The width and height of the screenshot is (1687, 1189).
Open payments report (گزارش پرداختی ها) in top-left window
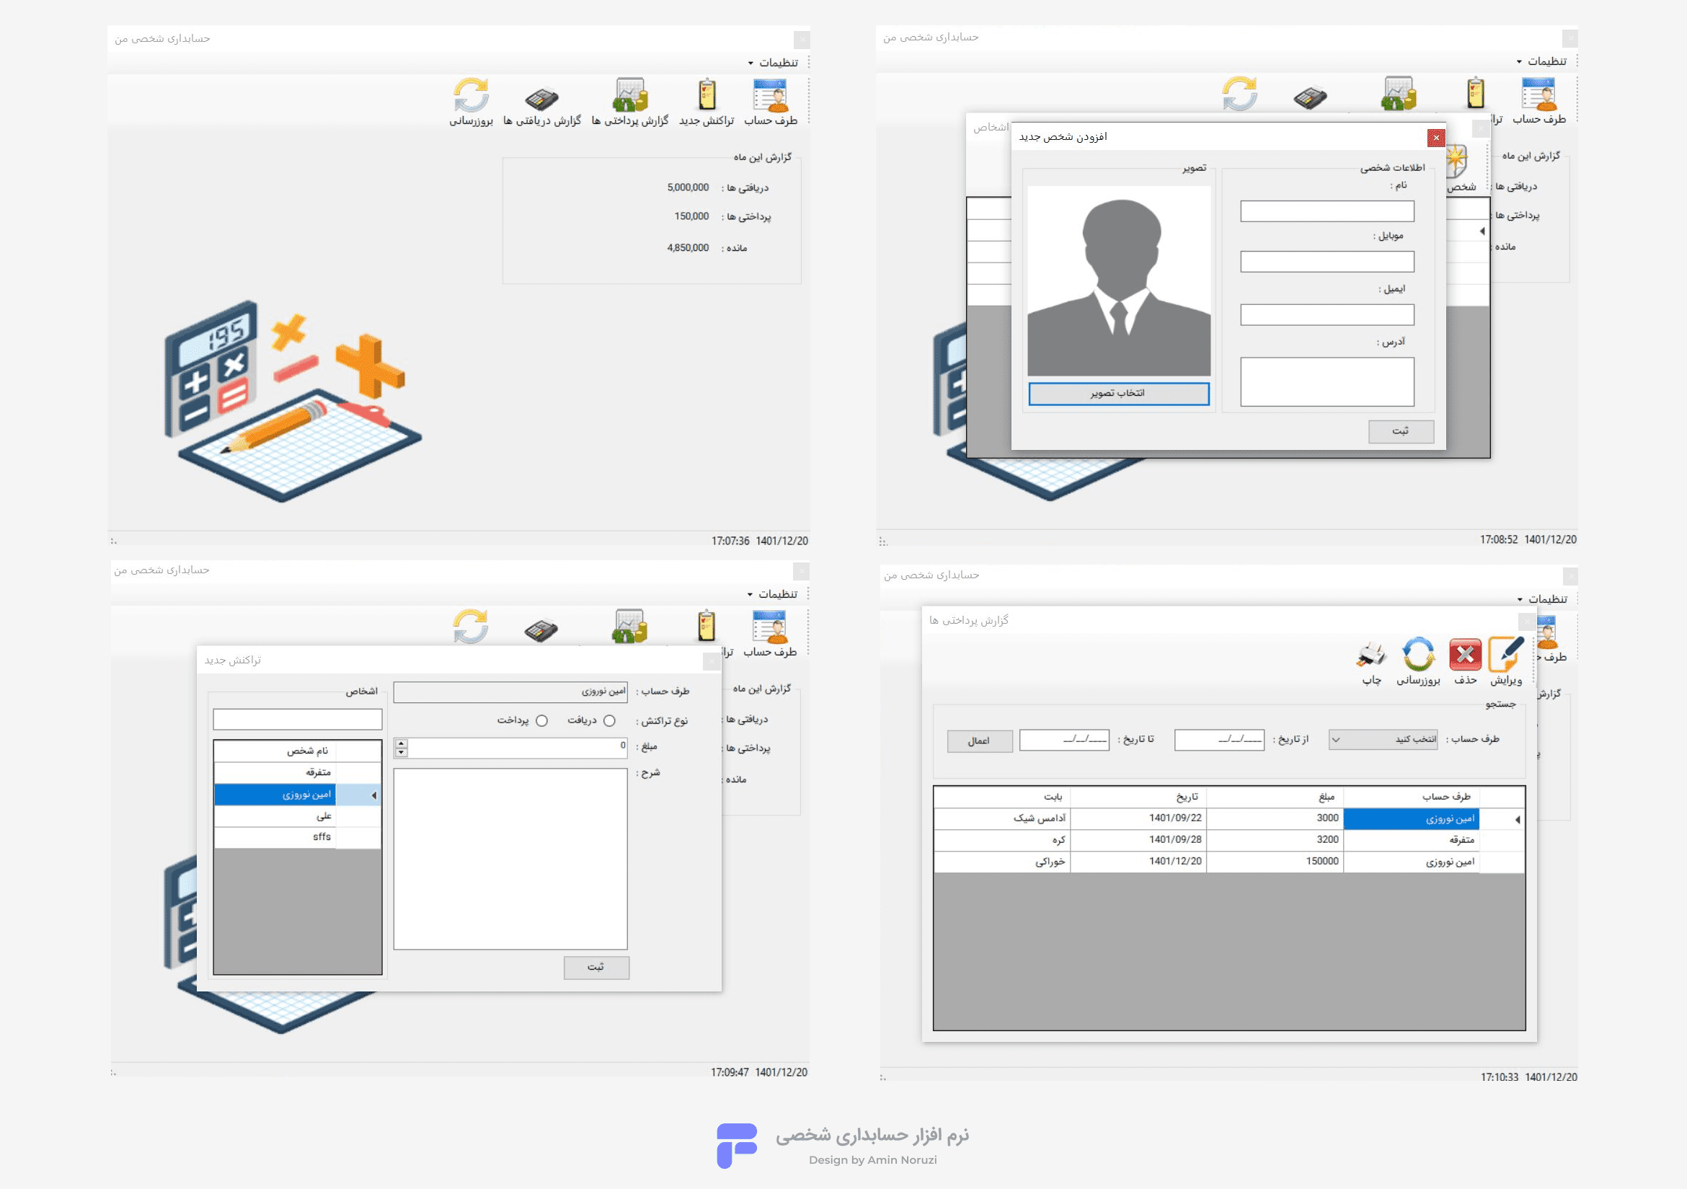(629, 95)
